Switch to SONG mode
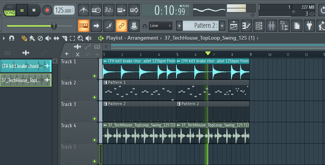The height and width of the screenshot is (165, 325). coord(9,13)
